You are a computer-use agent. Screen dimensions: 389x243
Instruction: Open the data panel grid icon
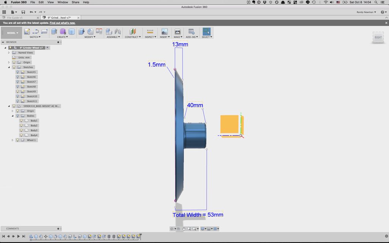(x=4, y=12)
